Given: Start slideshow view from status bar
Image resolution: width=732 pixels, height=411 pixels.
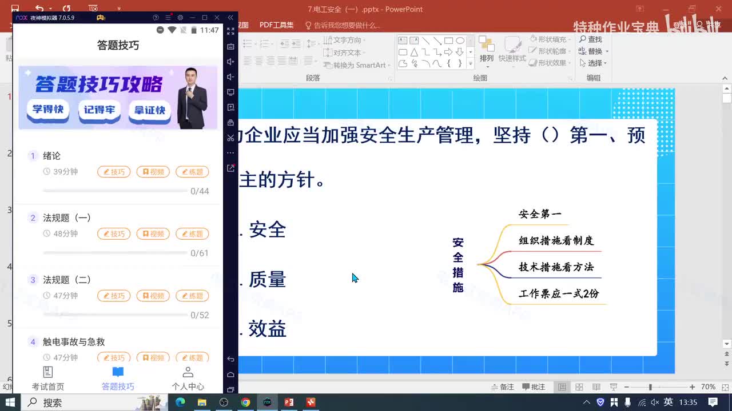Looking at the screenshot, I should click(613, 387).
